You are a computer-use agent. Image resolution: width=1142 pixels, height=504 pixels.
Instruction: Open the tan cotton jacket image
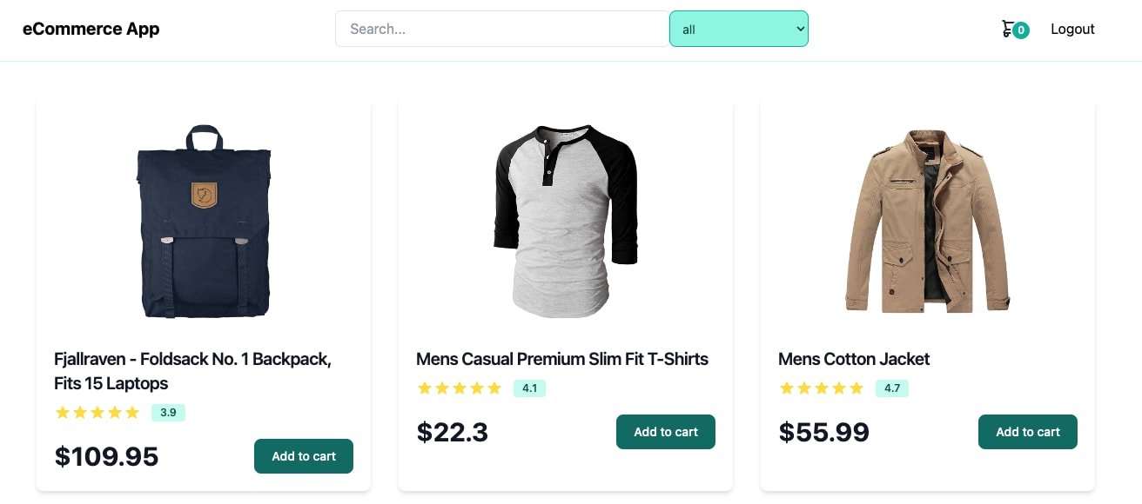(x=928, y=222)
